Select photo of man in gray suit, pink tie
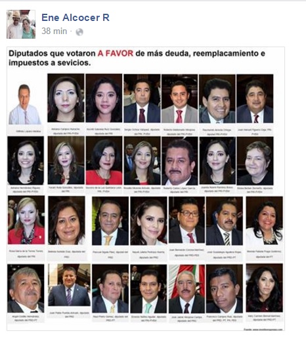Viewport: 306px width, 340px height. (x=180, y=98)
